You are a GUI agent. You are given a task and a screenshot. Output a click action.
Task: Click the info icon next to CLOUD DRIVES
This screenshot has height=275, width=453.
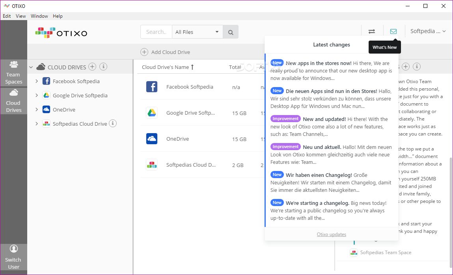tap(103, 67)
